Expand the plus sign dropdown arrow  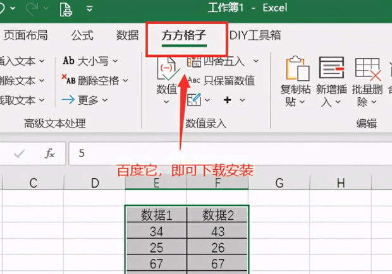point(242,100)
